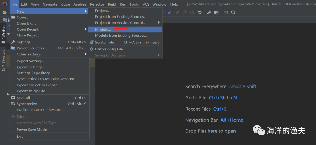Click the Revert undo-arrow toolbar icon
The height and width of the screenshot is (145, 316).
click(200, 13)
